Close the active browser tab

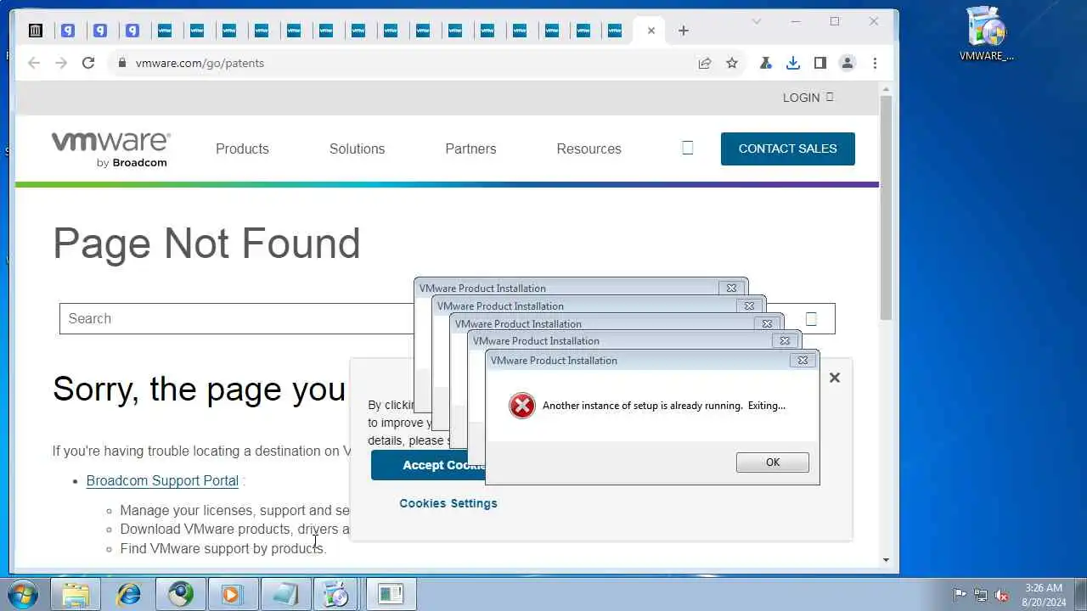(651, 31)
